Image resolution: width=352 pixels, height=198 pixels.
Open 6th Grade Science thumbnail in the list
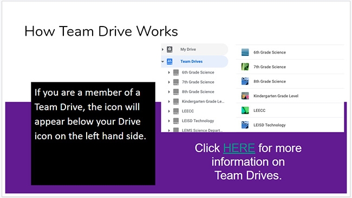(x=245, y=52)
